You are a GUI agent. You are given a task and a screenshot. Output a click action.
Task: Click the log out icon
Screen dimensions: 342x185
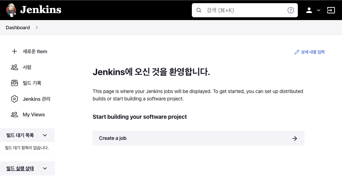(x=331, y=10)
